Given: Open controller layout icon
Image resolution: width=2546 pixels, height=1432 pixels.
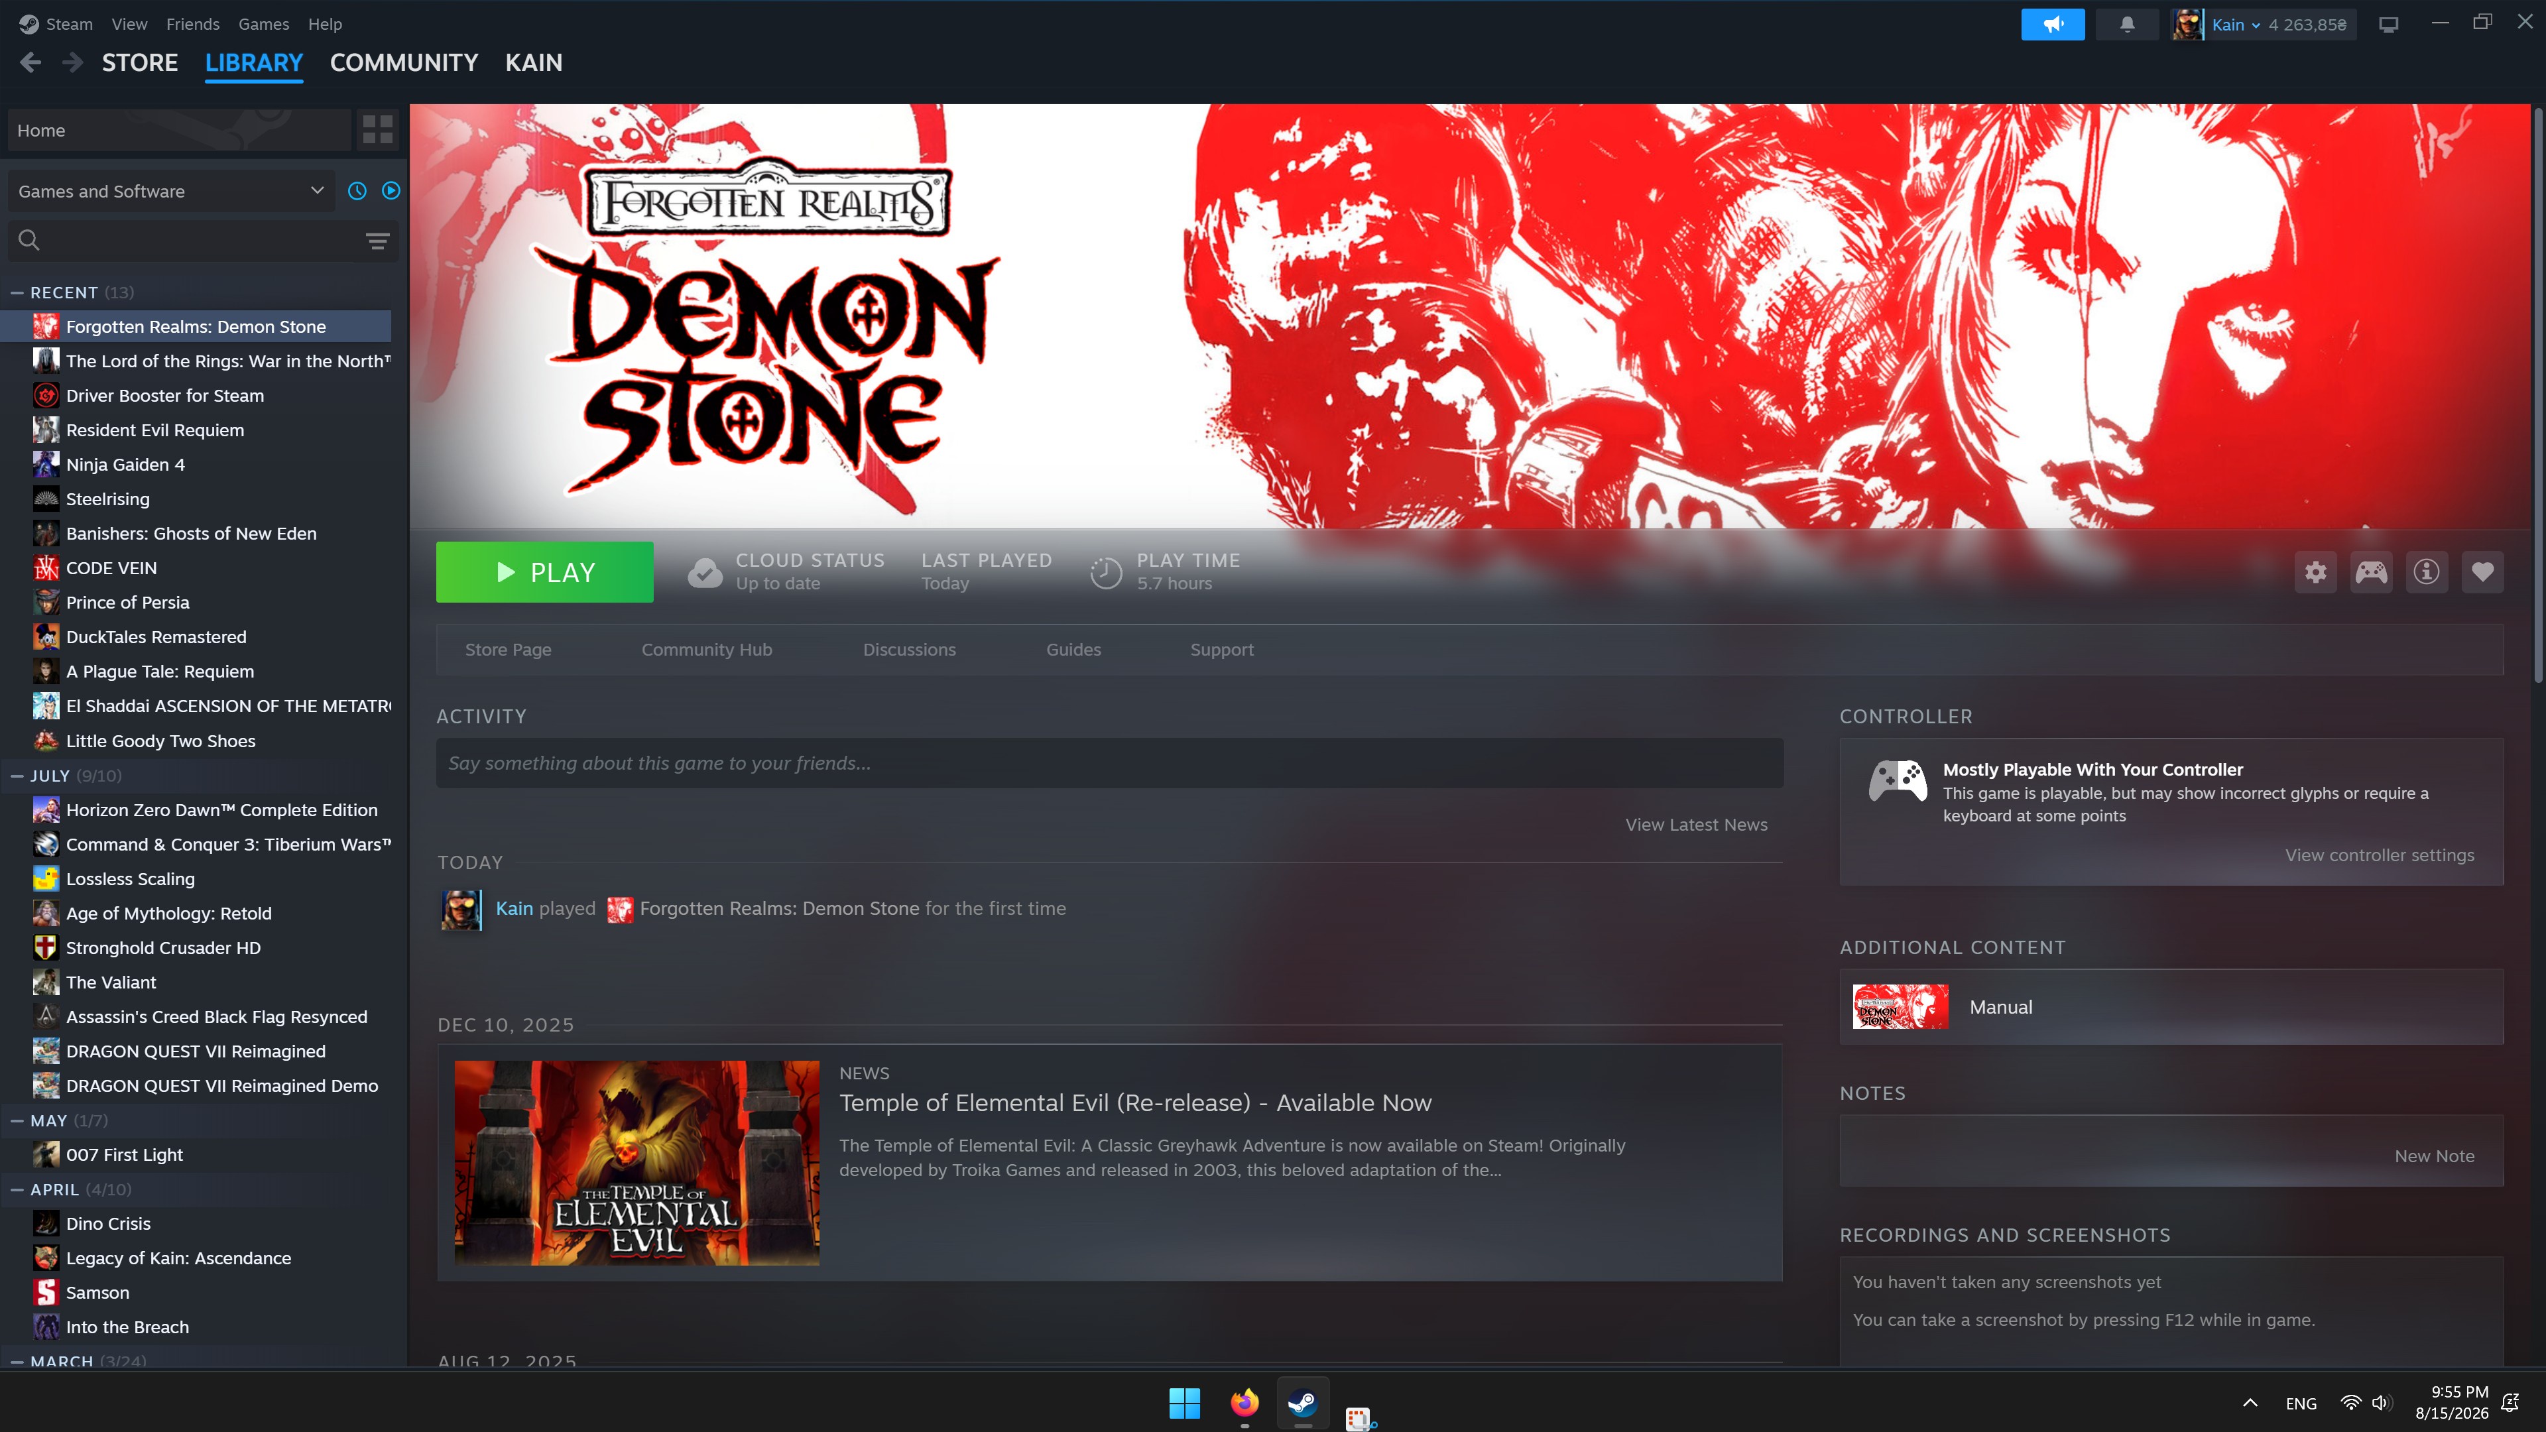Looking at the screenshot, I should [2371, 572].
